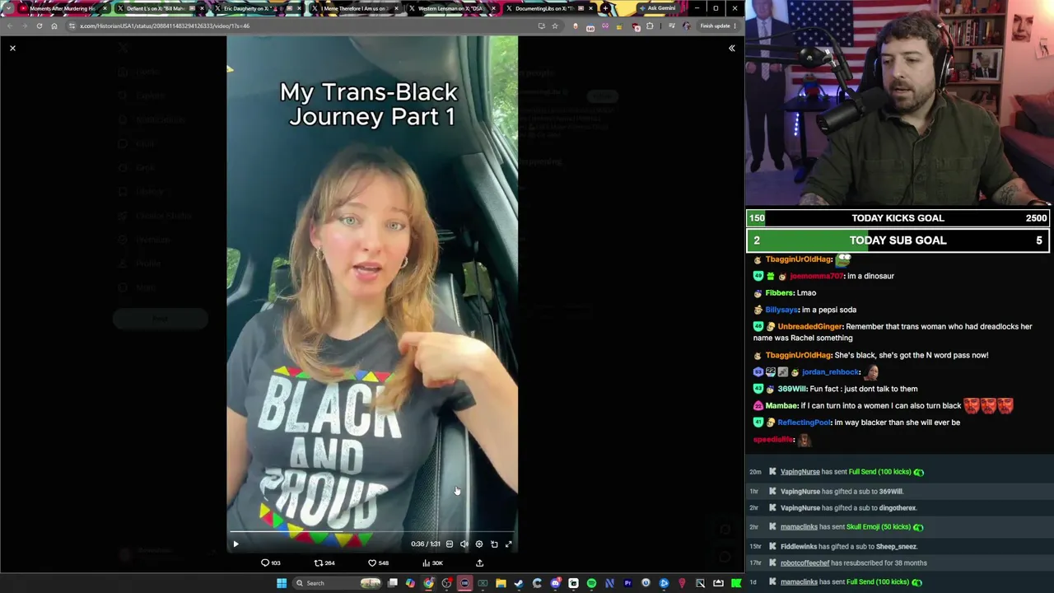Repost the tweet with 264 reposts
Image resolution: width=1054 pixels, height=593 pixels.
pos(324,563)
